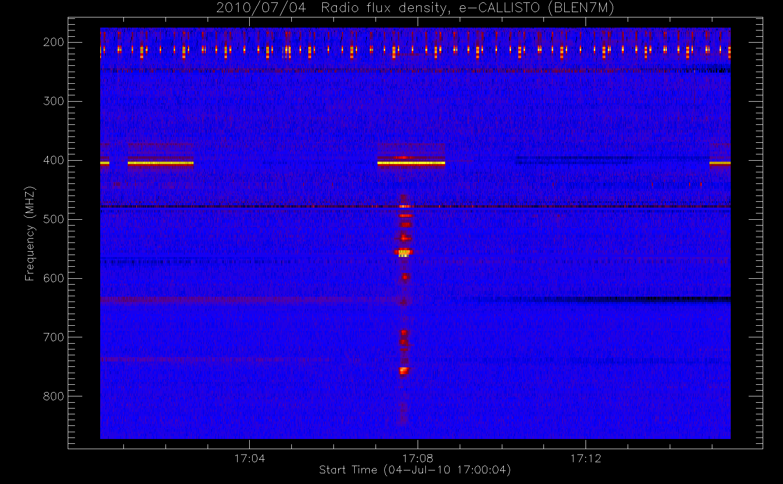Click the 17:04 time tick label
The width and height of the screenshot is (783, 484).
pyautogui.click(x=250, y=458)
